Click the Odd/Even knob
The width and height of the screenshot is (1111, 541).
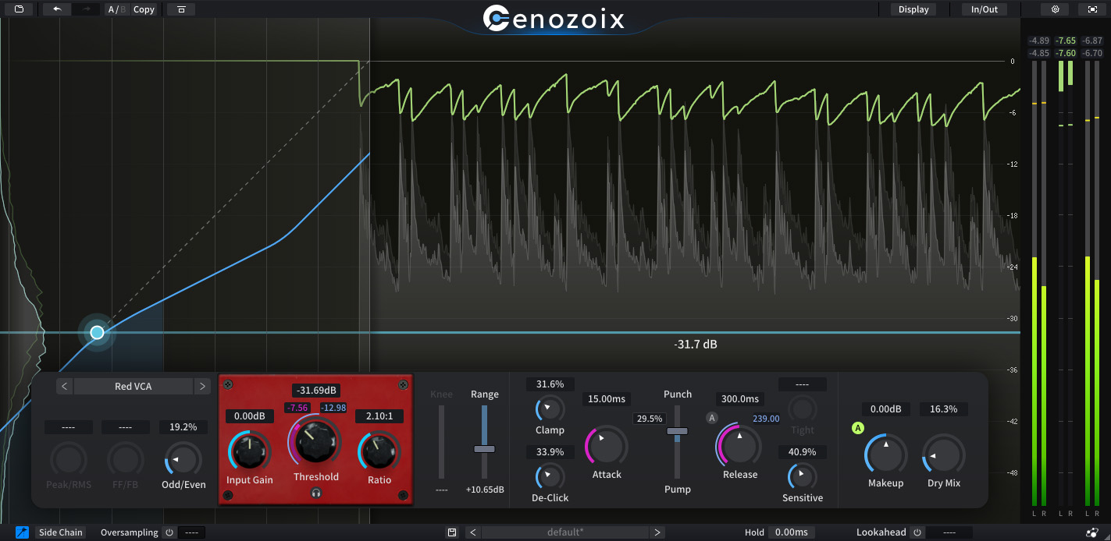(183, 459)
